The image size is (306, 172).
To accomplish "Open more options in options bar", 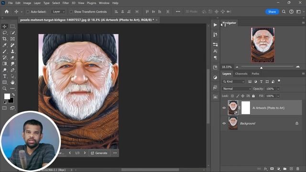I will tap(178, 11).
